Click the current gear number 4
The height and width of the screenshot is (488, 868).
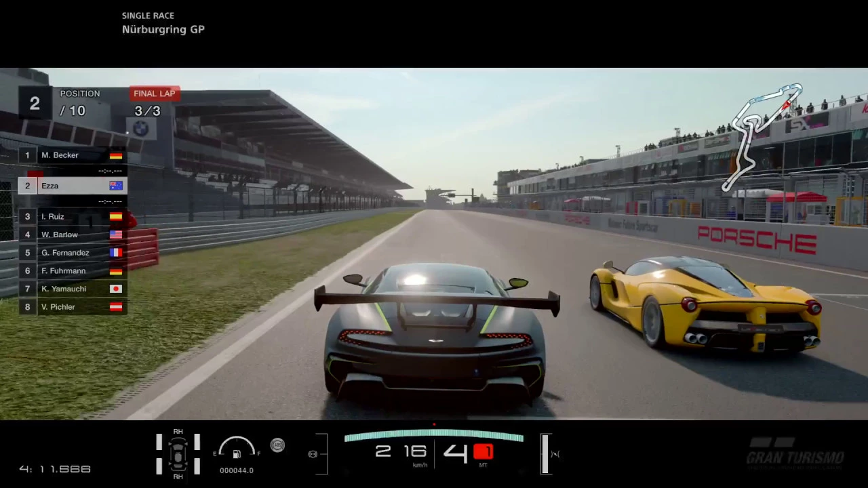(x=456, y=452)
